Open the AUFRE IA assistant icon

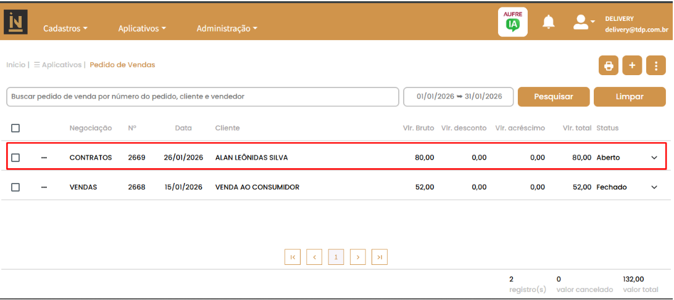click(512, 22)
